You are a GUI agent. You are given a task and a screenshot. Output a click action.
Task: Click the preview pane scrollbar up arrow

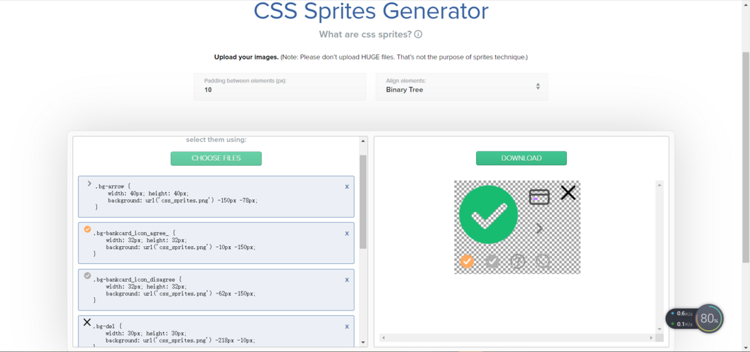pos(659,185)
